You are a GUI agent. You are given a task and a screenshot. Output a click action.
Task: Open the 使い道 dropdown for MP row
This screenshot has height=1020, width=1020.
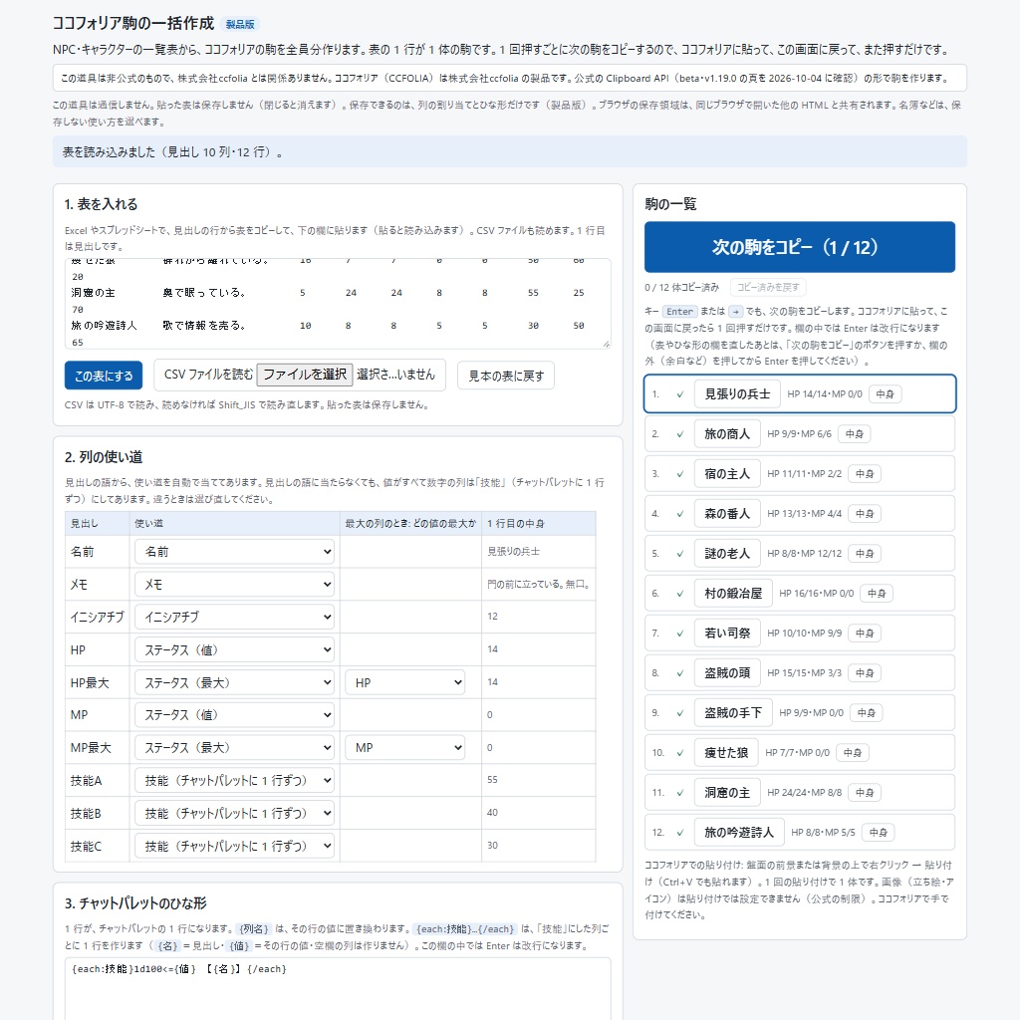pyautogui.click(x=234, y=715)
